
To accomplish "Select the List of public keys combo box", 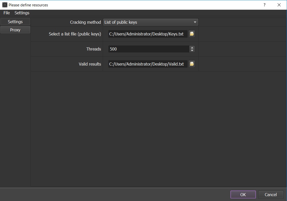I will (x=151, y=22).
